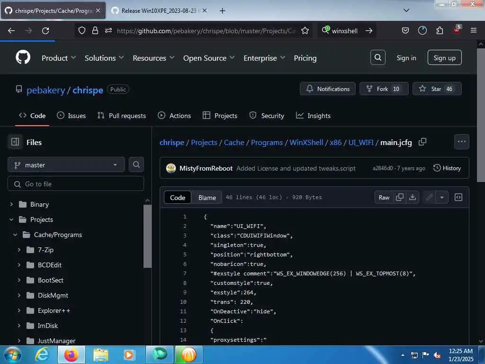This screenshot has height=364, width=485.
Task: Expand the Enterprise navigation menu
Action: 264,58
